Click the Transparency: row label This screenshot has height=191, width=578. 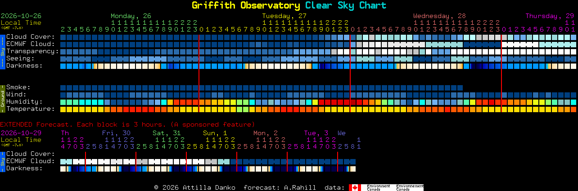32,51
